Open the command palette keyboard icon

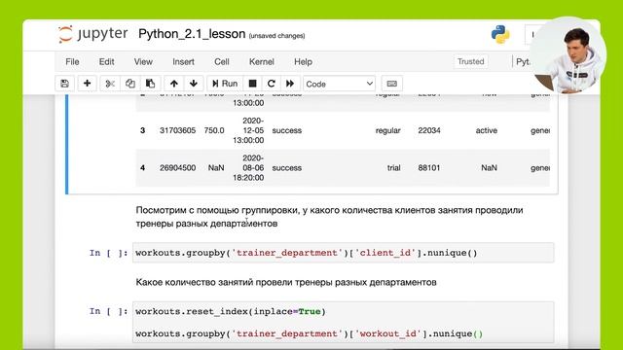(391, 84)
